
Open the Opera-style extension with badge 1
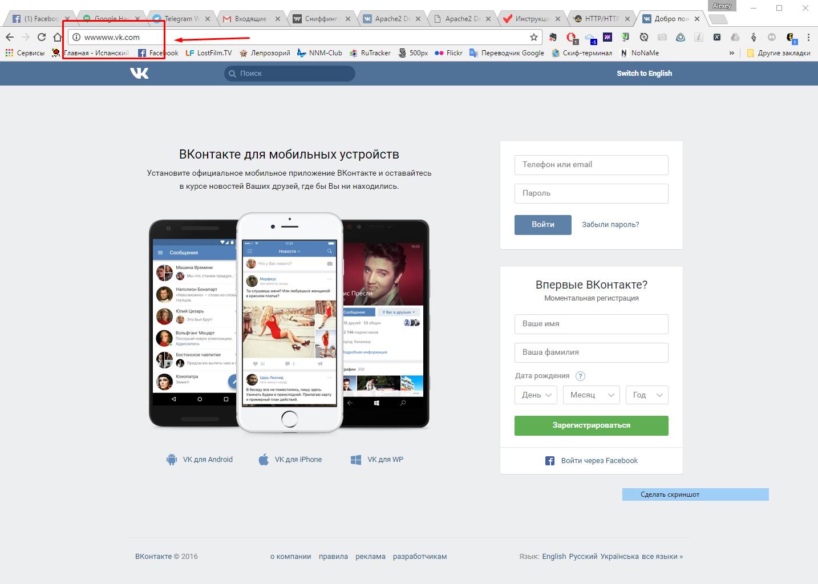tap(571, 38)
